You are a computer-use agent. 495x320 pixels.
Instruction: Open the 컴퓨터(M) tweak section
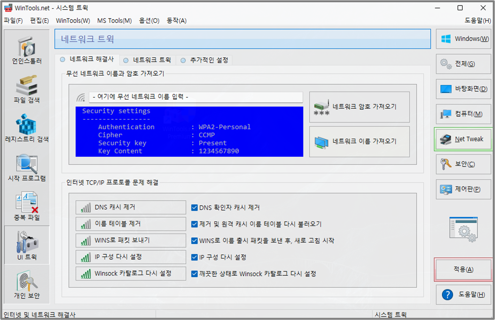coord(463,114)
